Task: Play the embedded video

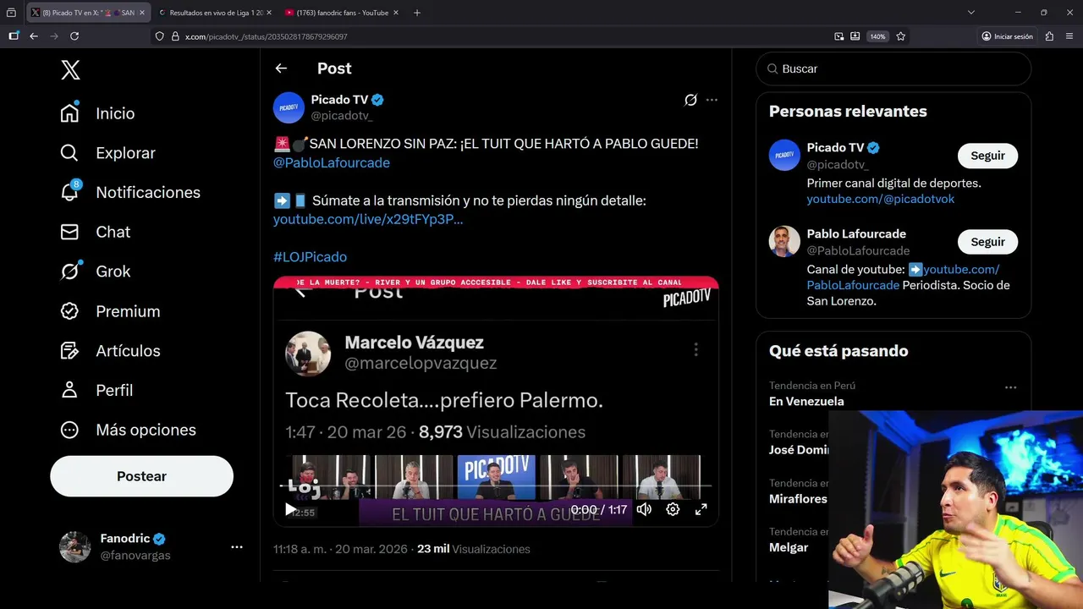Action: click(290, 509)
